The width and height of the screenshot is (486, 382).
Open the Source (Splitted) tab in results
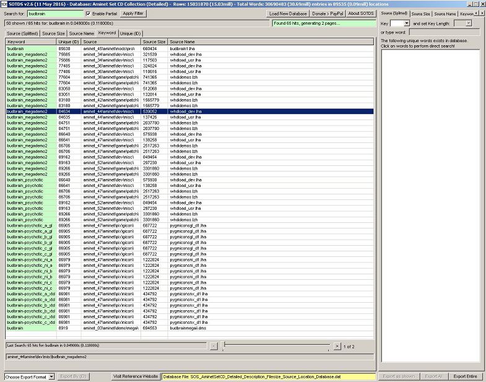coord(22,33)
